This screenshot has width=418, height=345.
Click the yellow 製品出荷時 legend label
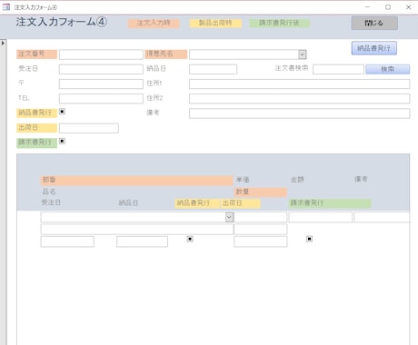pyautogui.click(x=215, y=24)
